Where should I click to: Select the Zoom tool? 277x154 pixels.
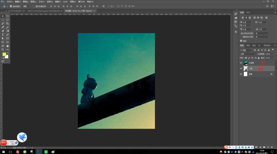pyautogui.click(x=3, y=50)
